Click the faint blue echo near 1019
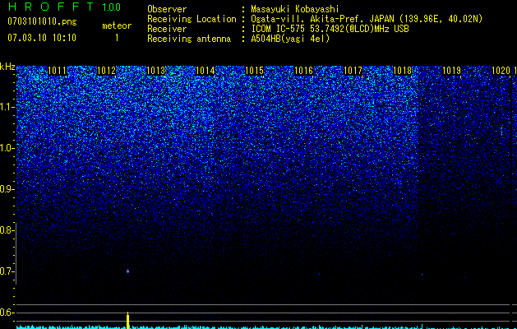Viewport: 517px width, 329px height. point(422,274)
